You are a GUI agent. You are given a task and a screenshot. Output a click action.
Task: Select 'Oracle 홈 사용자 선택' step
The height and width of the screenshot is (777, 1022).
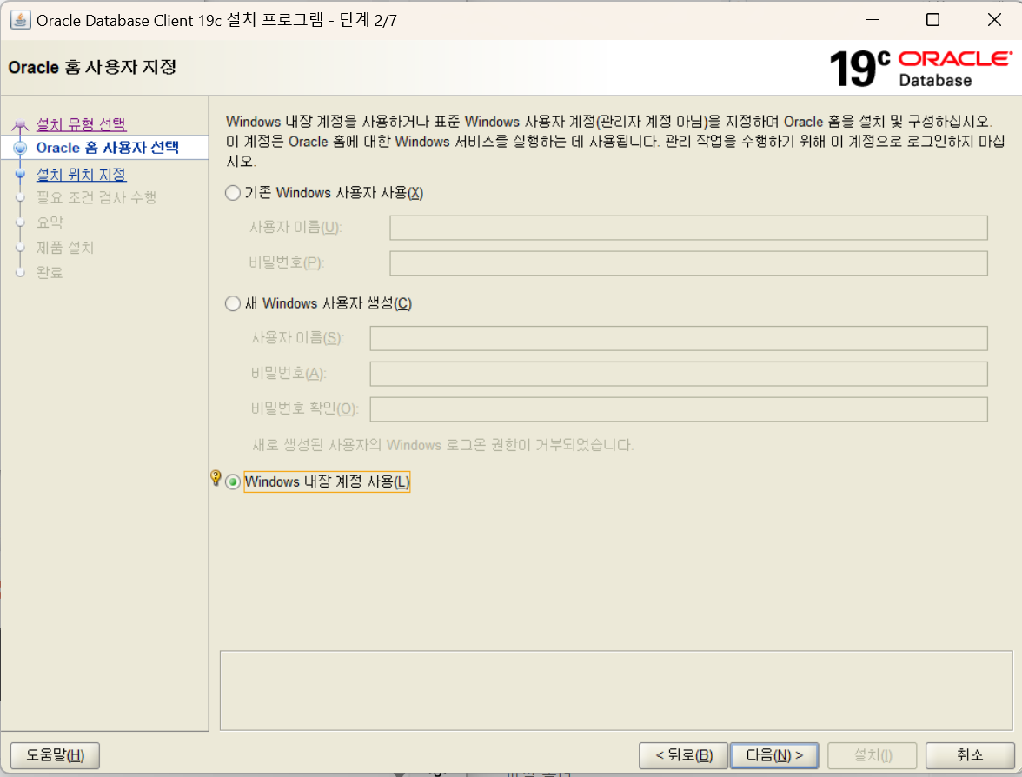point(108,148)
